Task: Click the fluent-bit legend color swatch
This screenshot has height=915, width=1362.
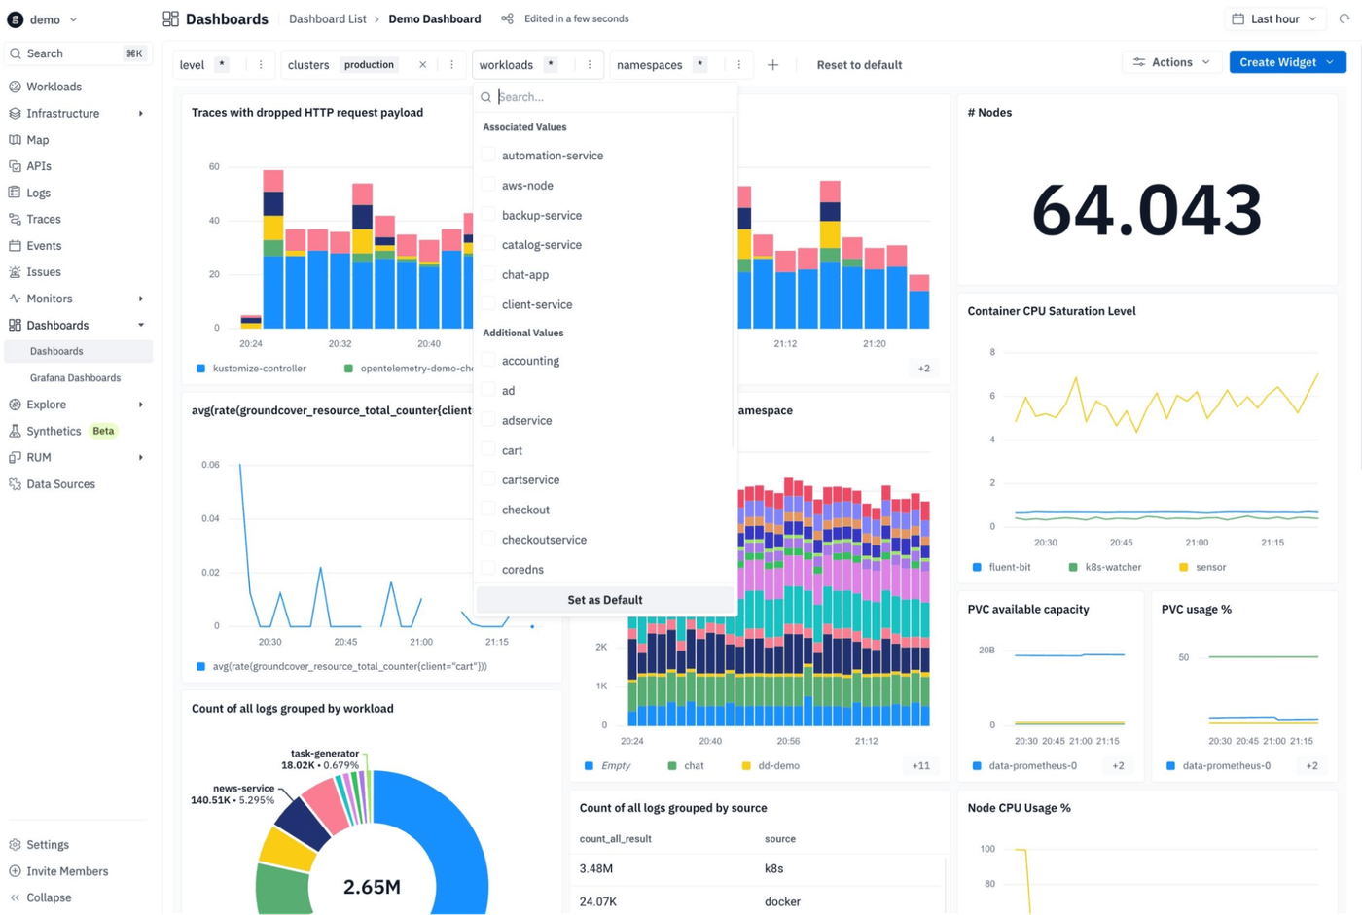Action: tap(977, 567)
